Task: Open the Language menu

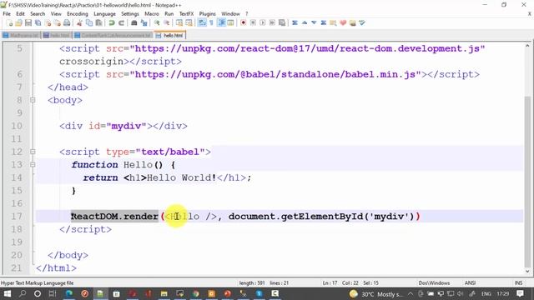Action: click(x=104, y=14)
